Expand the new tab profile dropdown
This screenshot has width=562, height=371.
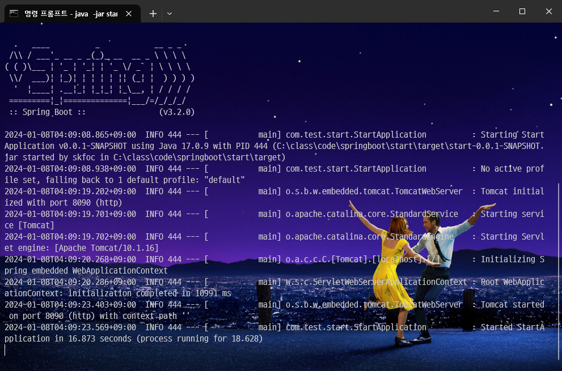click(x=170, y=14)
